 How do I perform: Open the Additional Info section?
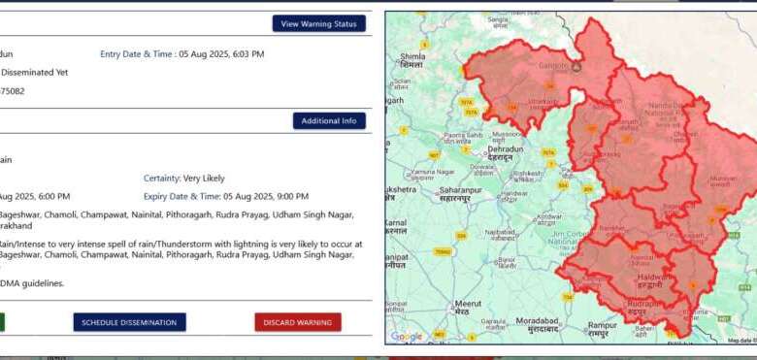coord(329,120)
